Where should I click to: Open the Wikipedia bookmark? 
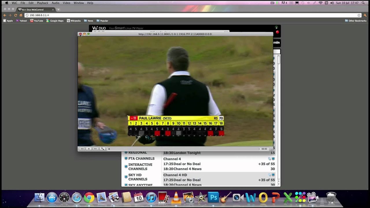74,21
